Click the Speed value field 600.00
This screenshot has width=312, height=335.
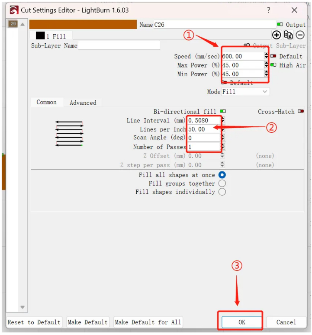[243, 56]
